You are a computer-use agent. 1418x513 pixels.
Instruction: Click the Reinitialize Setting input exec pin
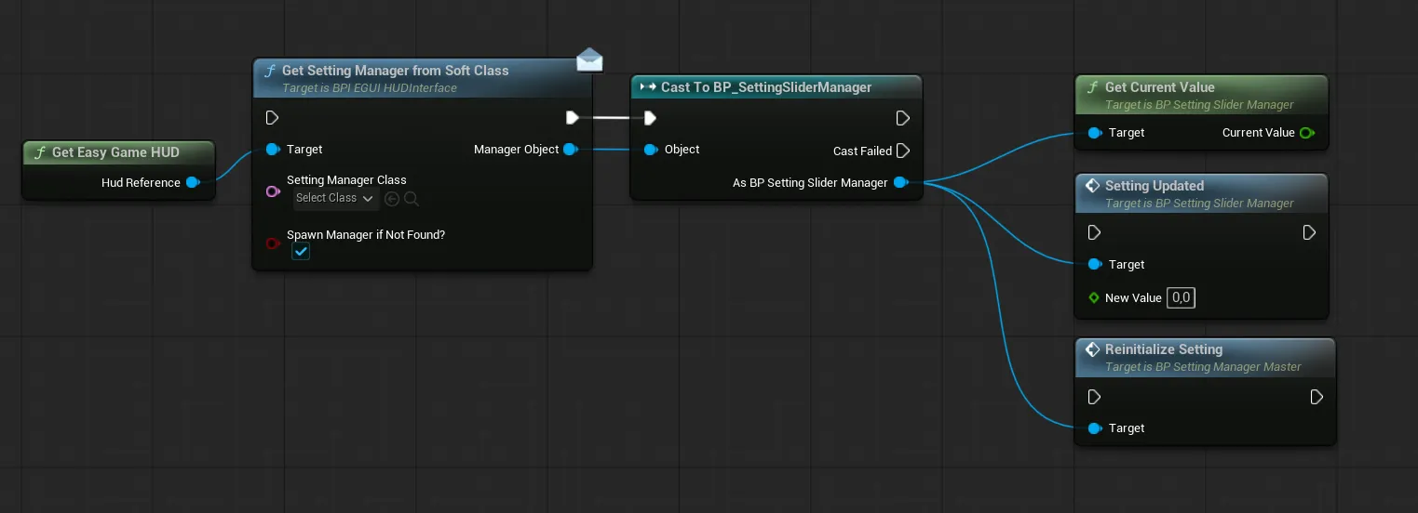pos(1094,397)
